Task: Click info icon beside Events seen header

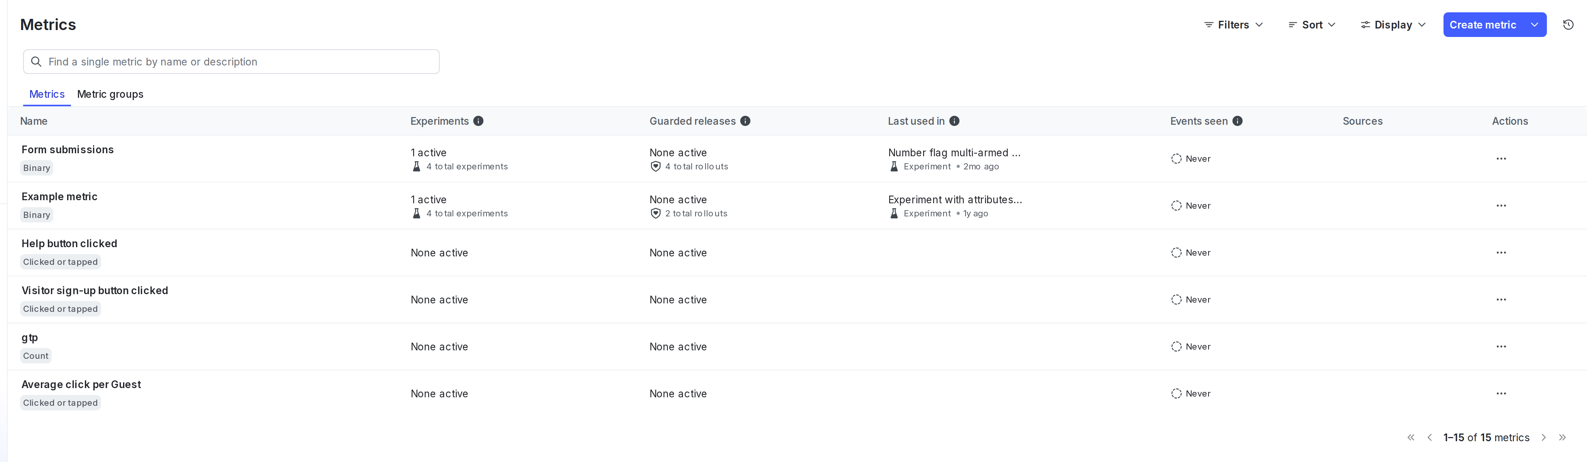Action: click(x=1238, y=121)
